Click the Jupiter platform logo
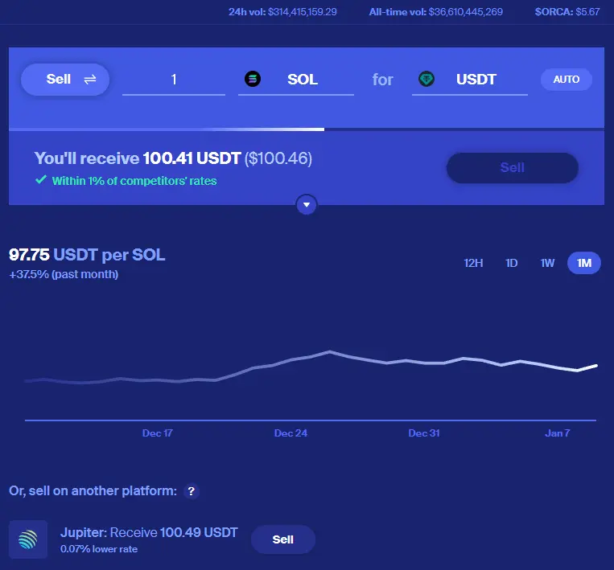 coord(28,539)
